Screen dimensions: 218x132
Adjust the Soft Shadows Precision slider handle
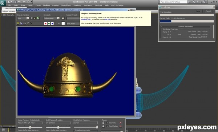pyautogui.click(x=58, y=127)
